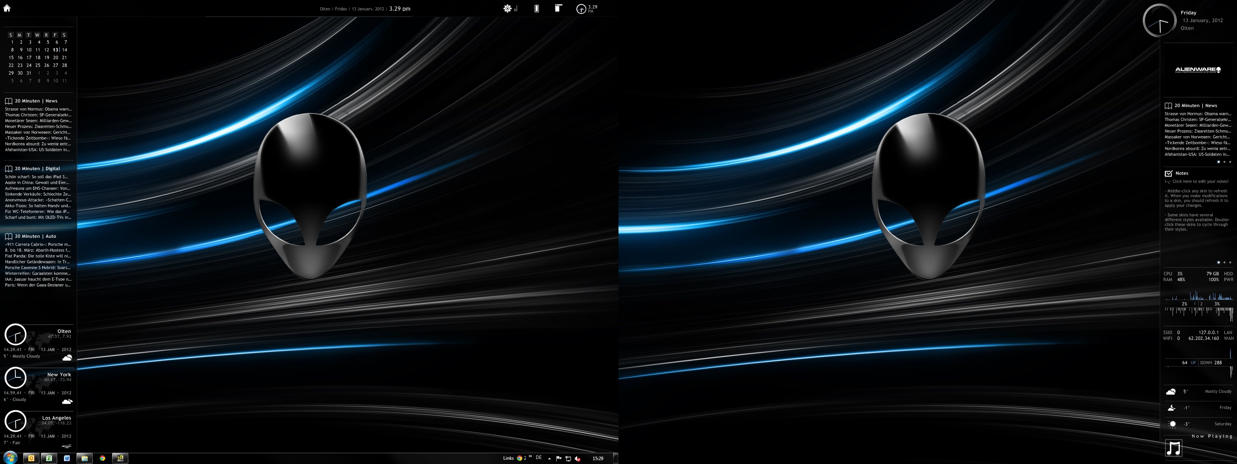Open the 20 Minuten taskbar icon
This screenshot has height=464, width=1237.
click(x=120, y=458)
